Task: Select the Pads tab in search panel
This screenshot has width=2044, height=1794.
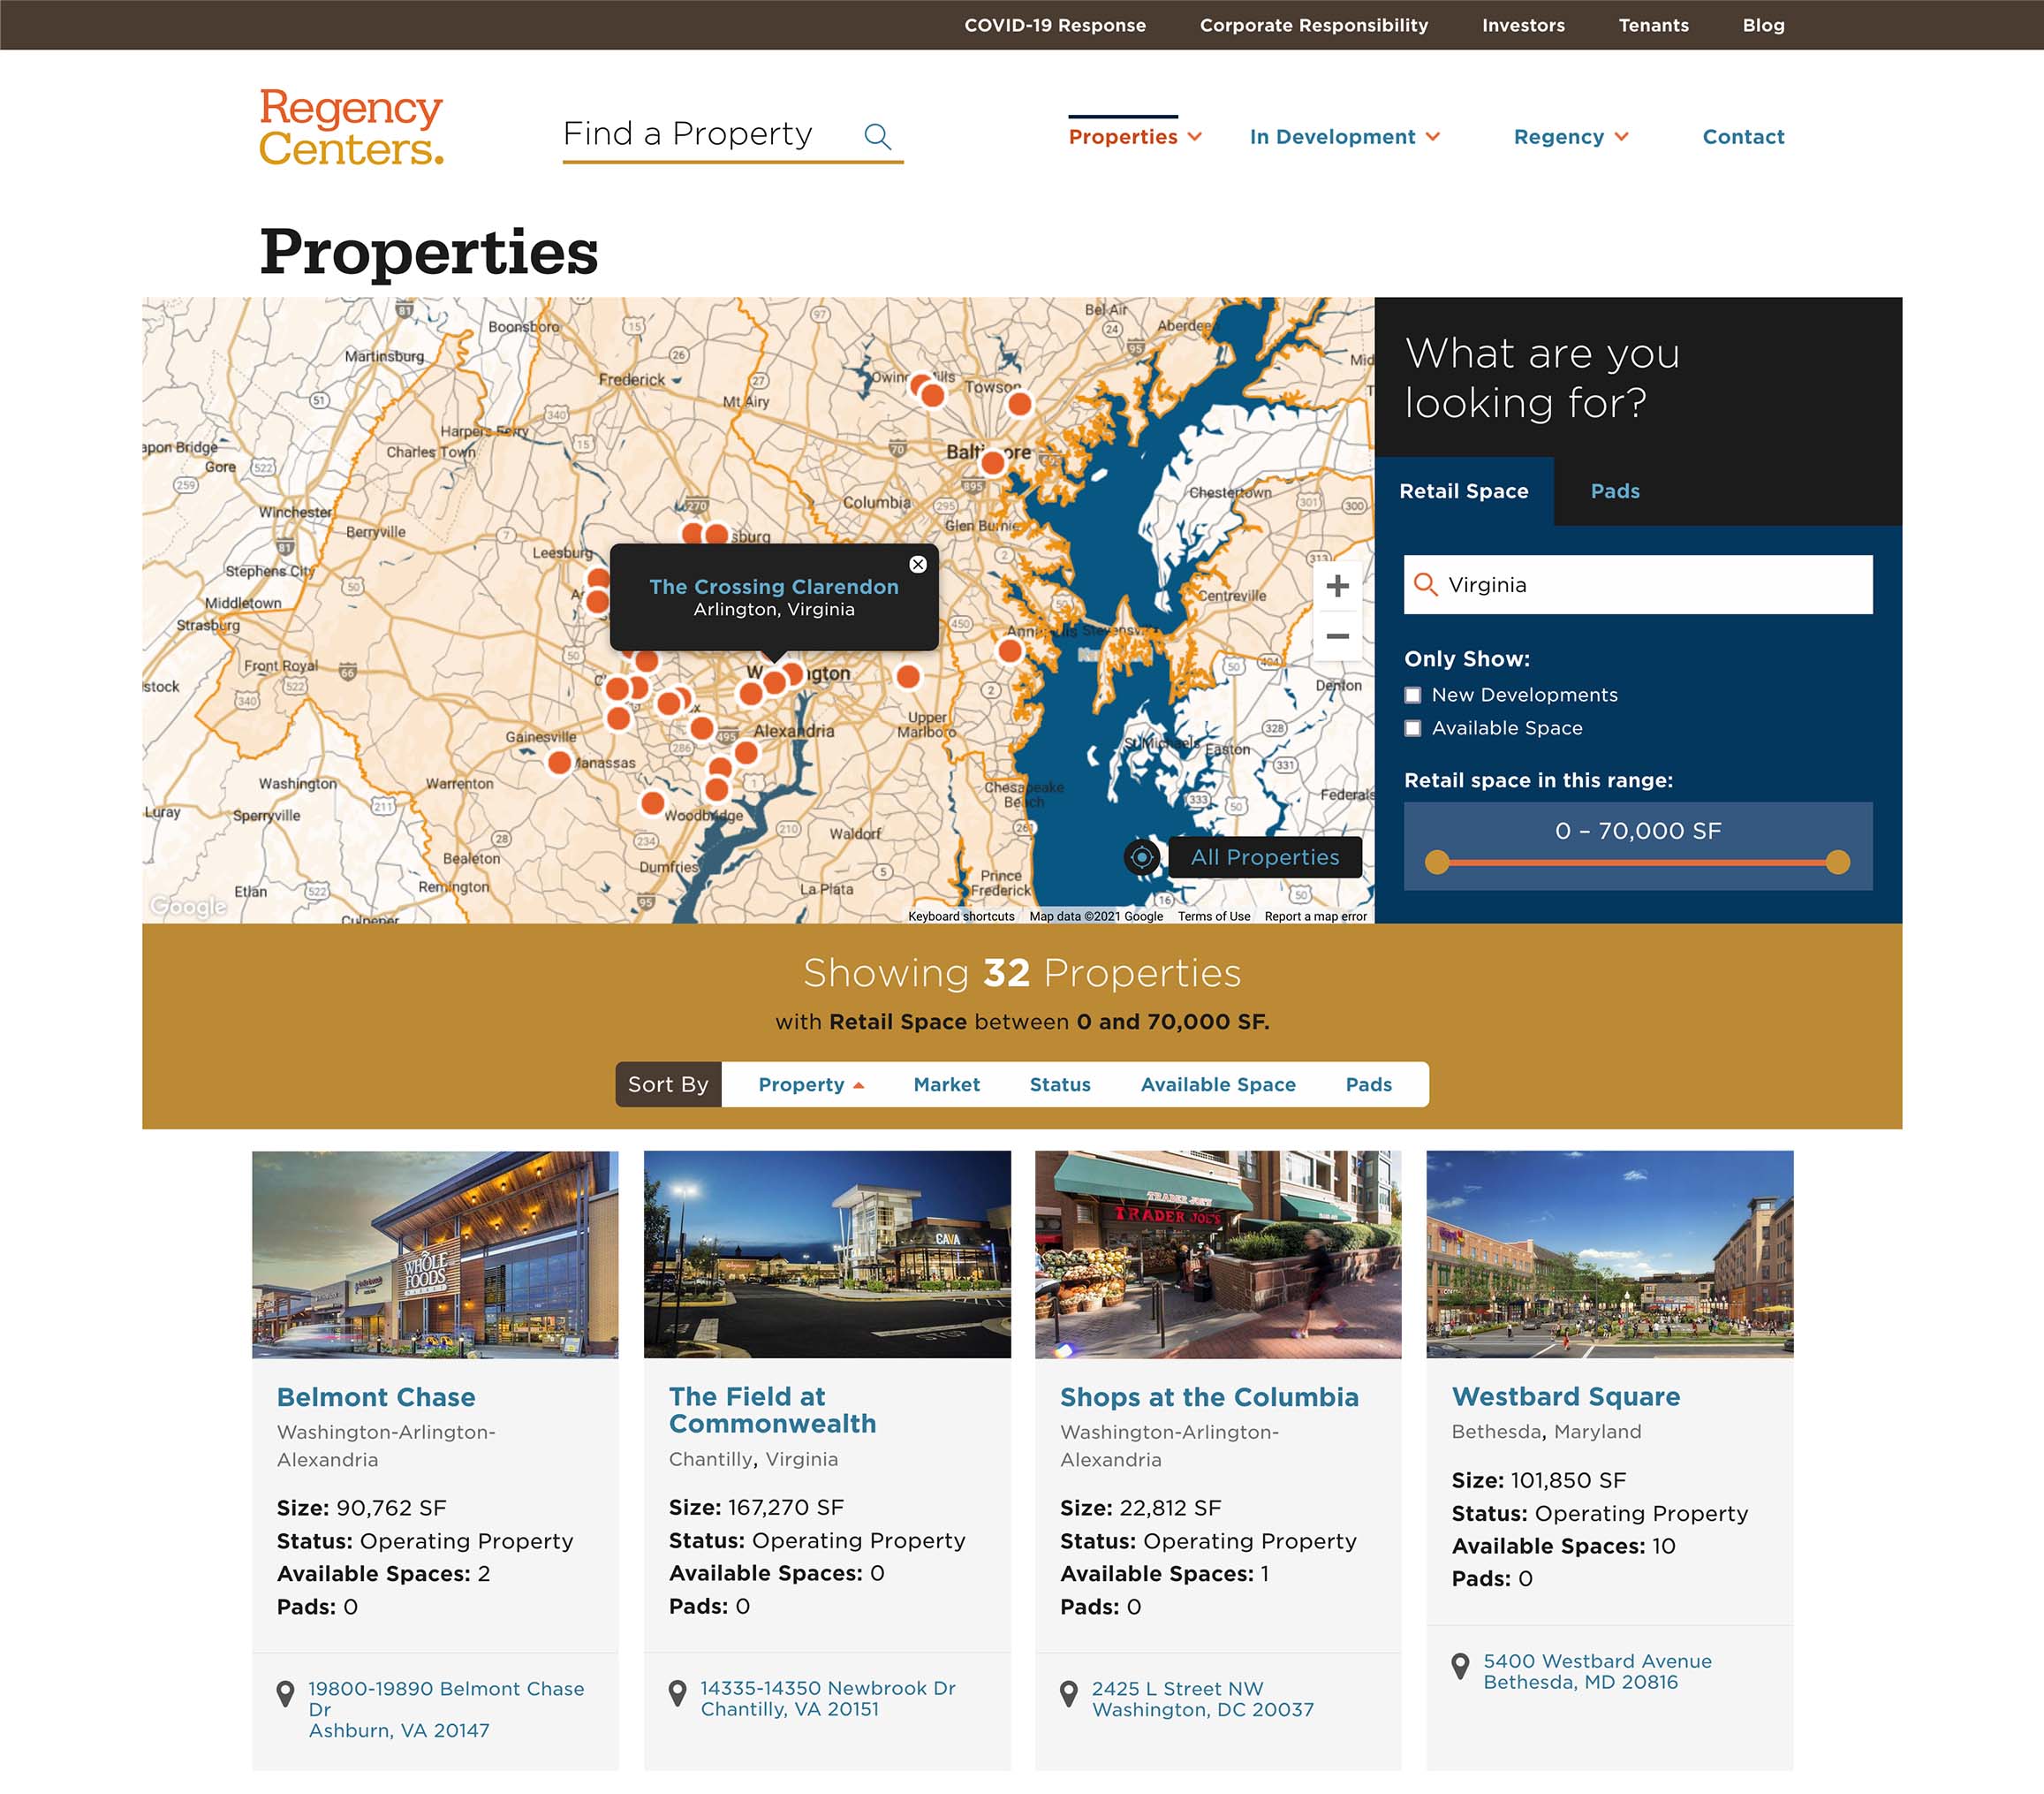Action: pos(1611,490)
